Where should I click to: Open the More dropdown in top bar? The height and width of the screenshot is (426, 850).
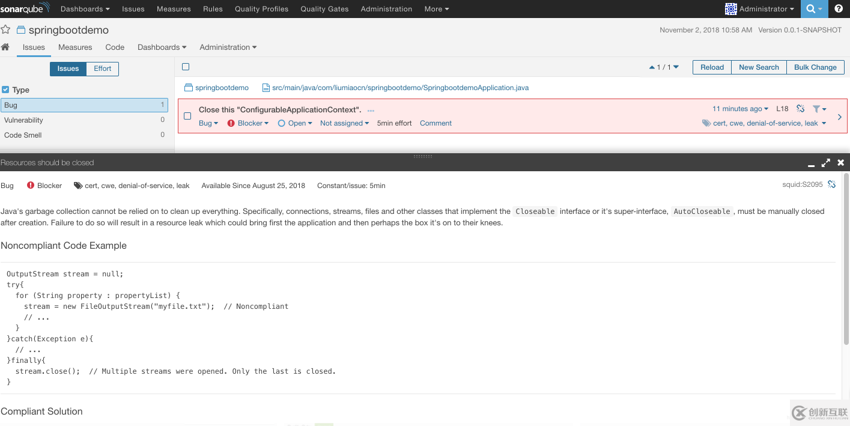tap(437, 9)
